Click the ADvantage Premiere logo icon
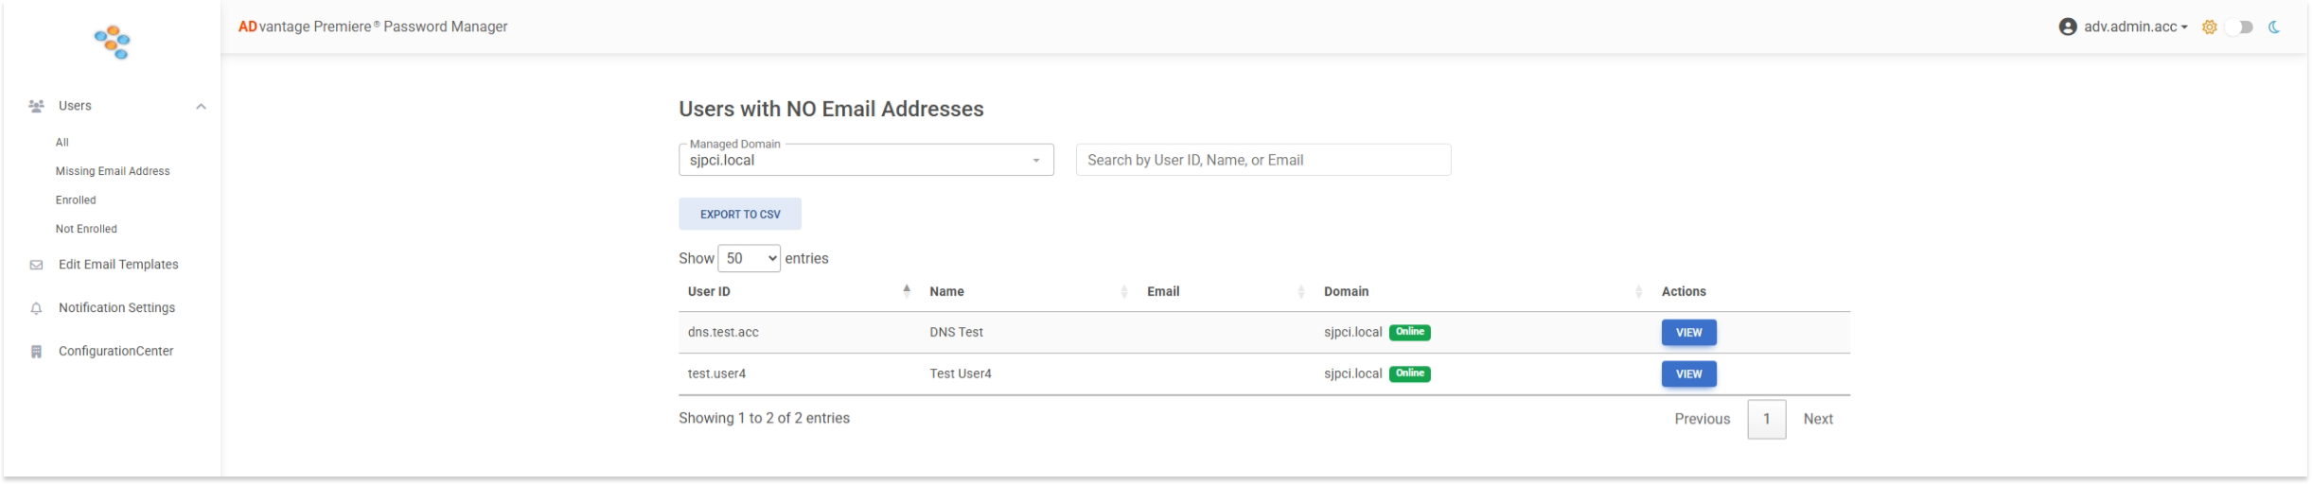 coord(113,43)
